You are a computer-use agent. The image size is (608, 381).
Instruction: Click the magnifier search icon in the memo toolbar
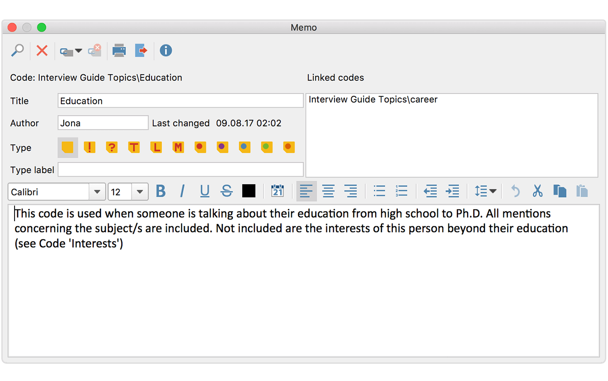click(17, 50)
